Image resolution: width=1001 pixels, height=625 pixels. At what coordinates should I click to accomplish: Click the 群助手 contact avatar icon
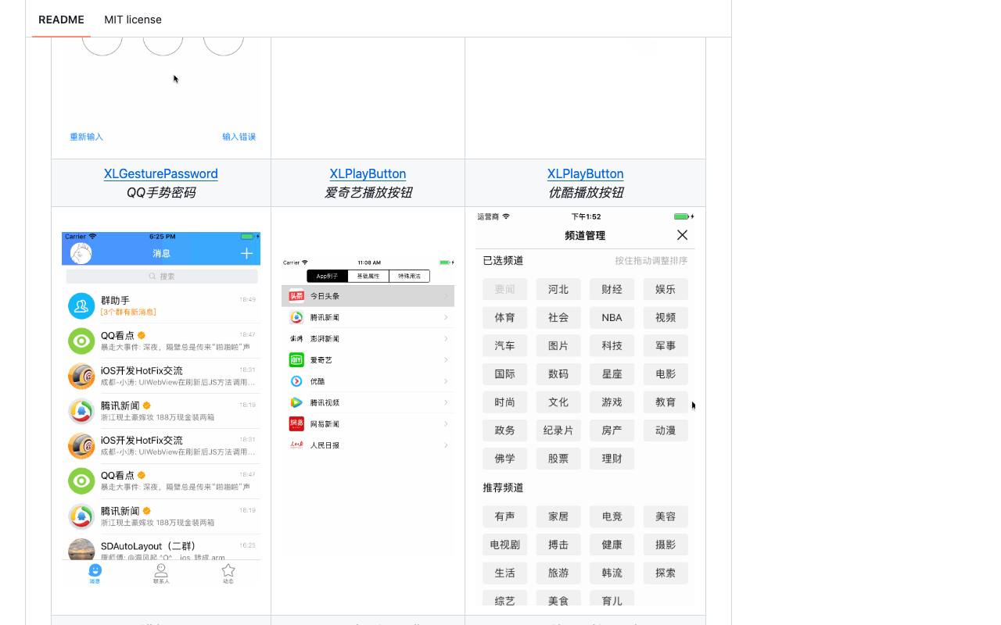[x=81, y=306]
